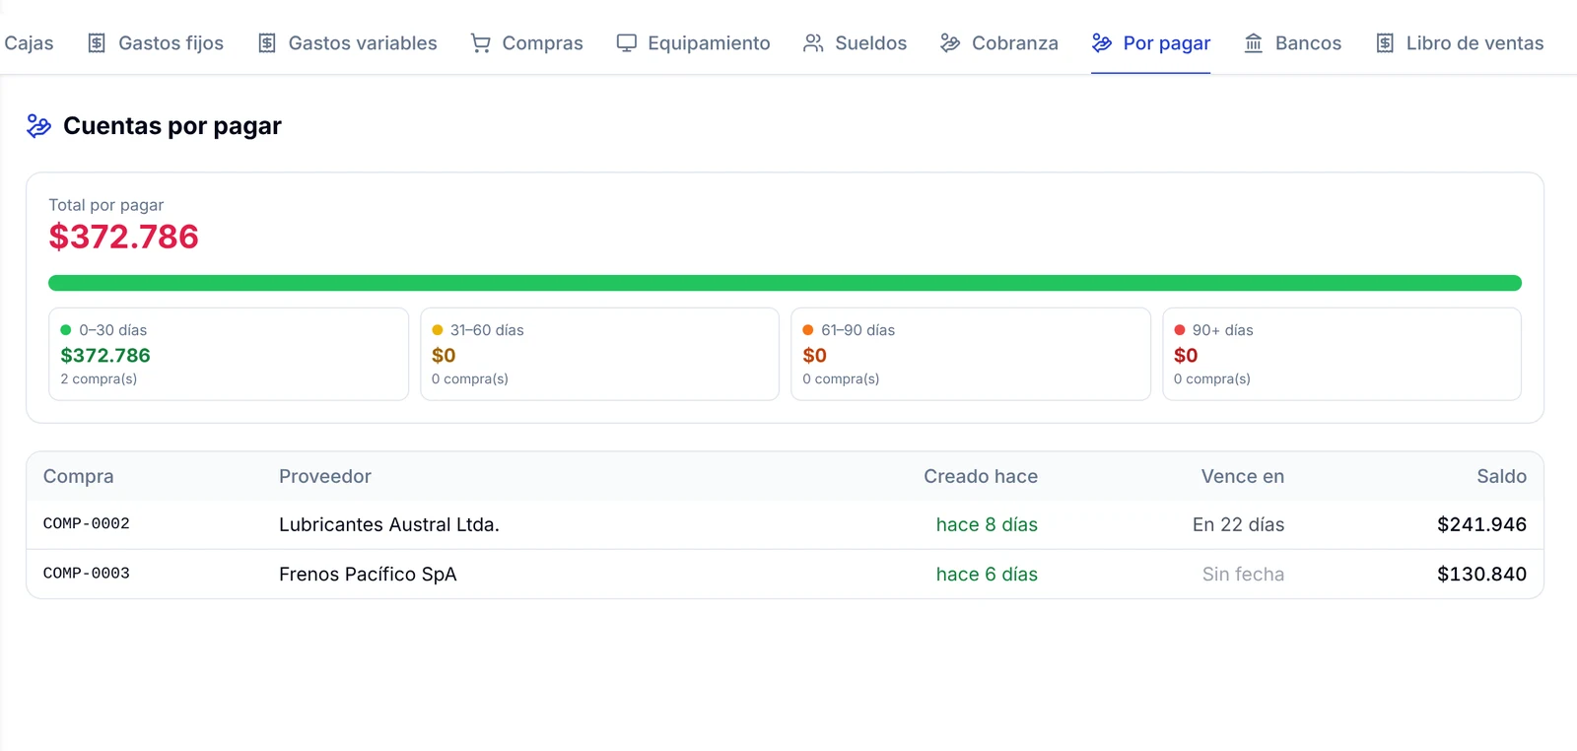
Task: Click the Saldo column header
Action: [1501, 476]
